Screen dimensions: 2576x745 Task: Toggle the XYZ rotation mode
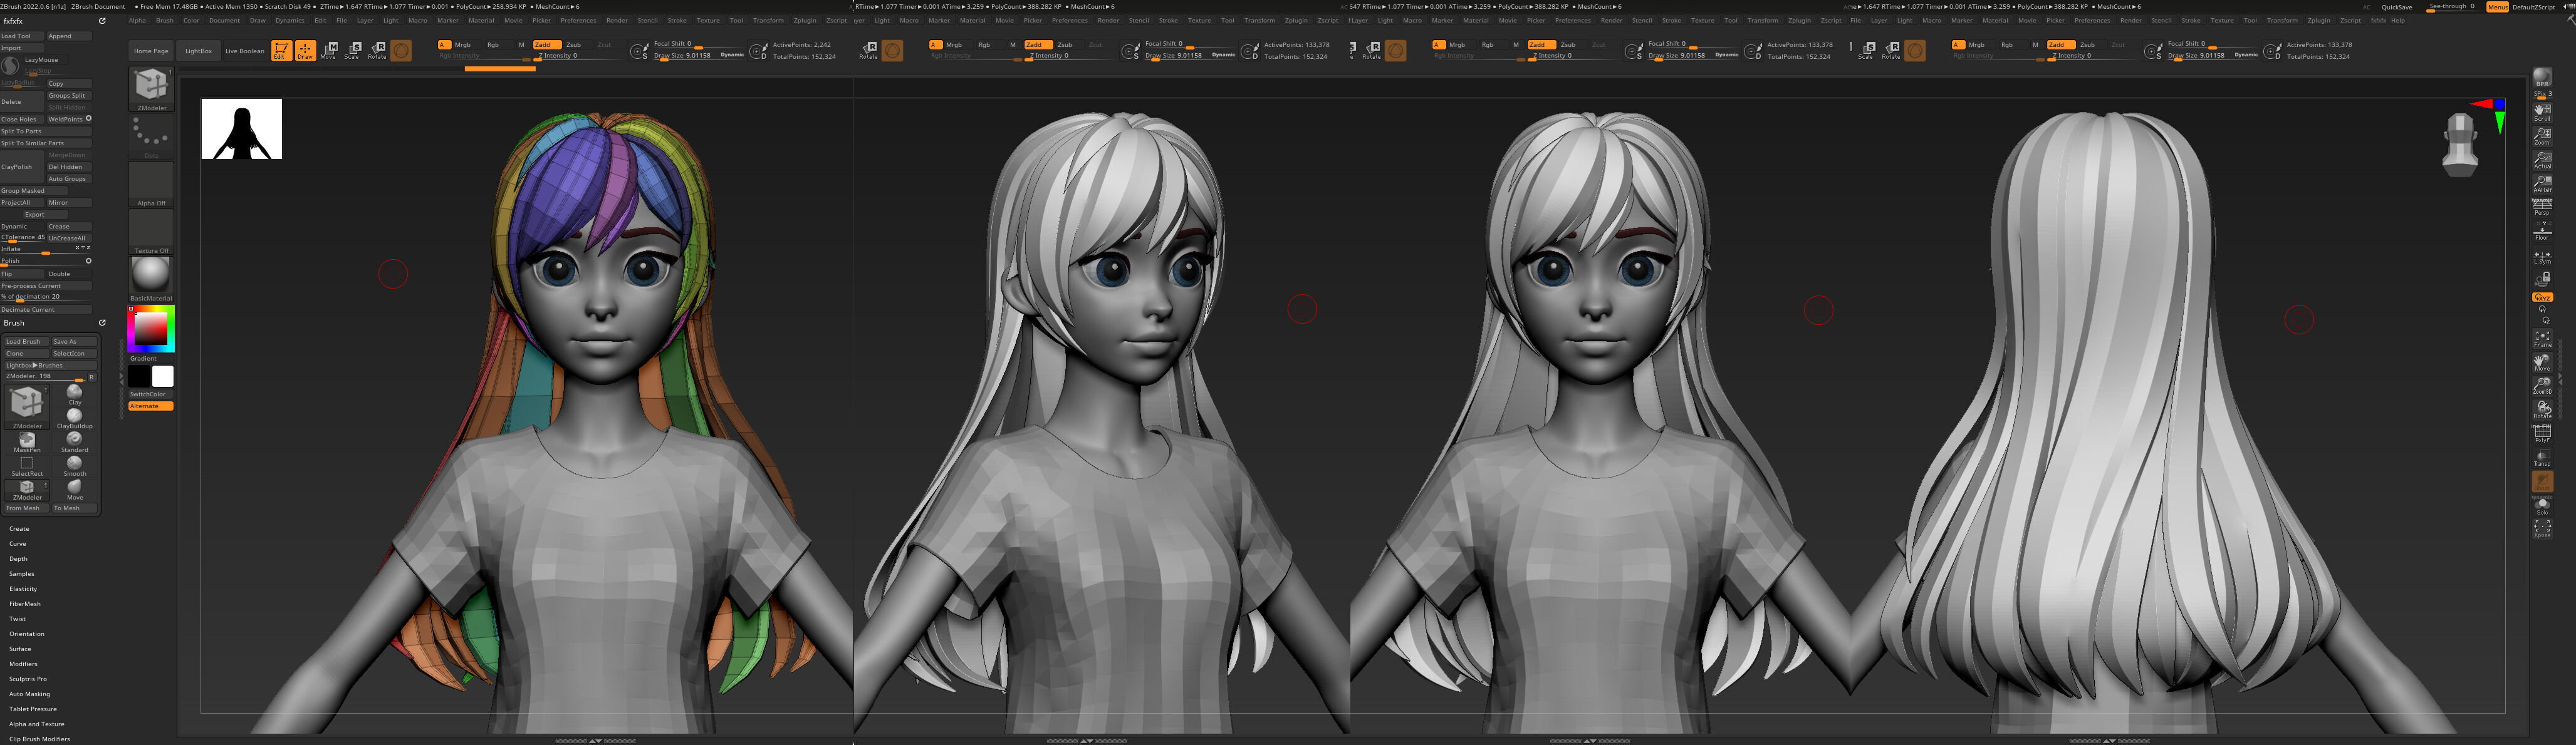tap(2542, 297)
